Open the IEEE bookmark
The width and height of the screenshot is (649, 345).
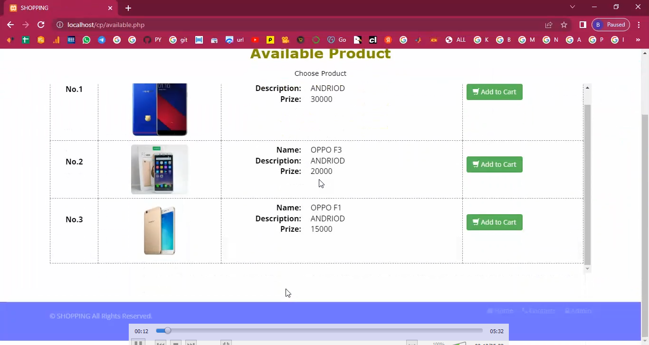(x=71, y=40)
